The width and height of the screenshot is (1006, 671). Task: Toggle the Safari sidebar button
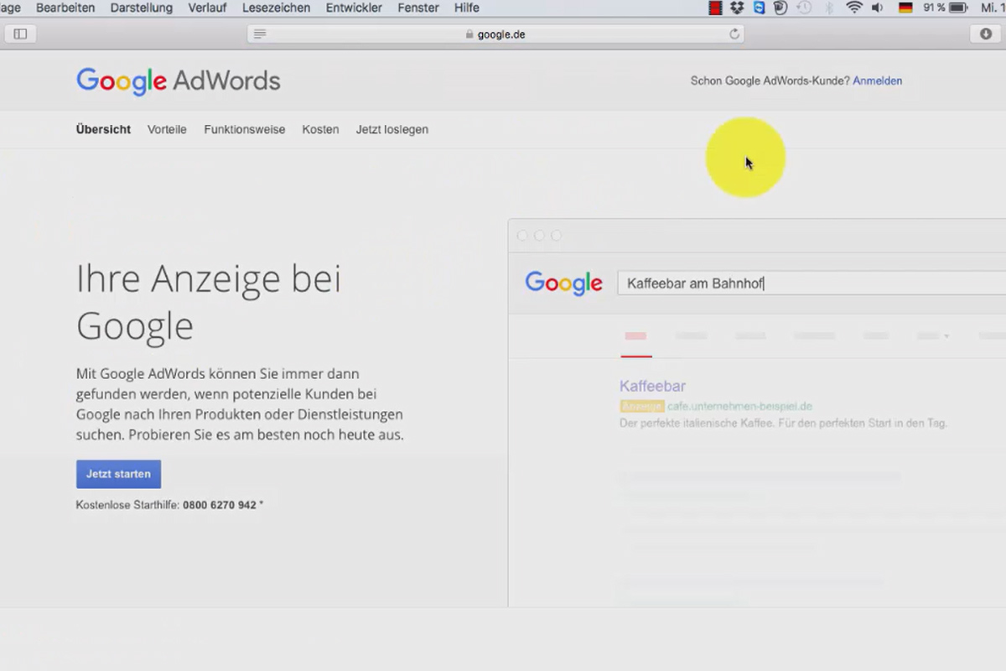(x=20, y=34)
